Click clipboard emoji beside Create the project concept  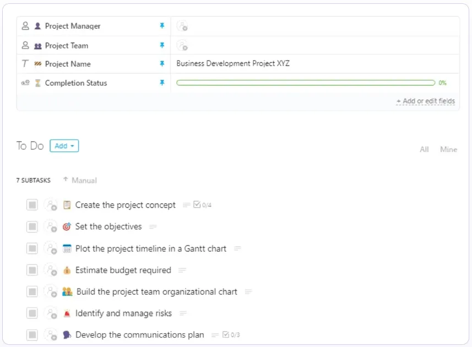(x=67, y=205)
